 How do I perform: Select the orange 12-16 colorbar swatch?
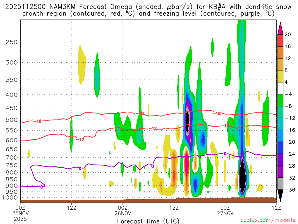coord(280,52)
